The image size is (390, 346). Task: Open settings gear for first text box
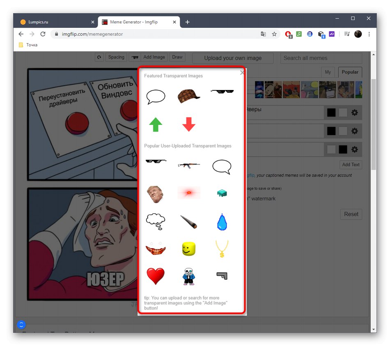(x=354, y=113)
